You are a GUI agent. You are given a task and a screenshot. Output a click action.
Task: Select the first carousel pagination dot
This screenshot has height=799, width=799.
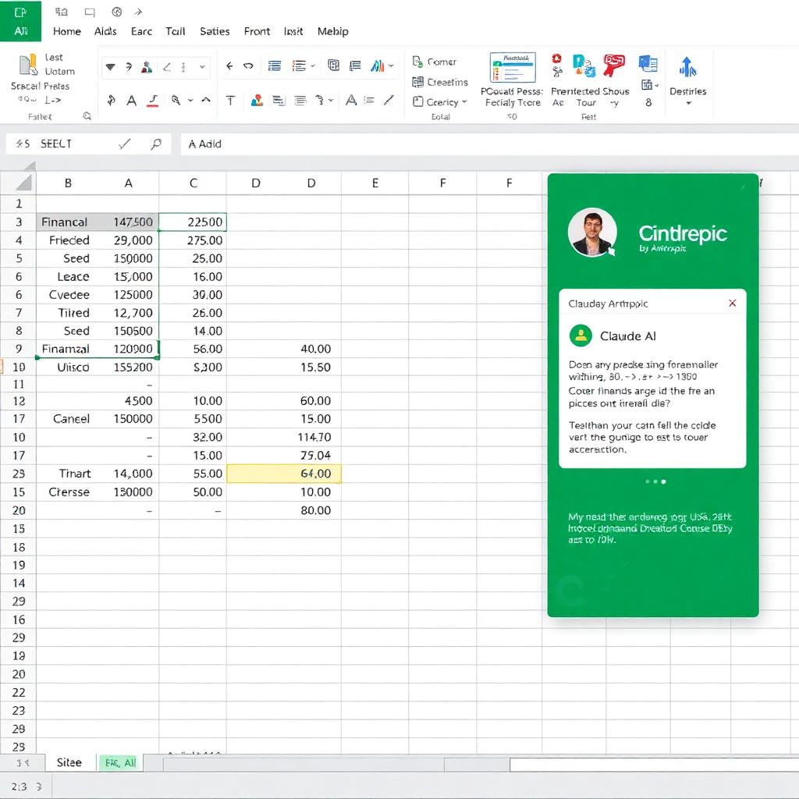tap(647, 481)
